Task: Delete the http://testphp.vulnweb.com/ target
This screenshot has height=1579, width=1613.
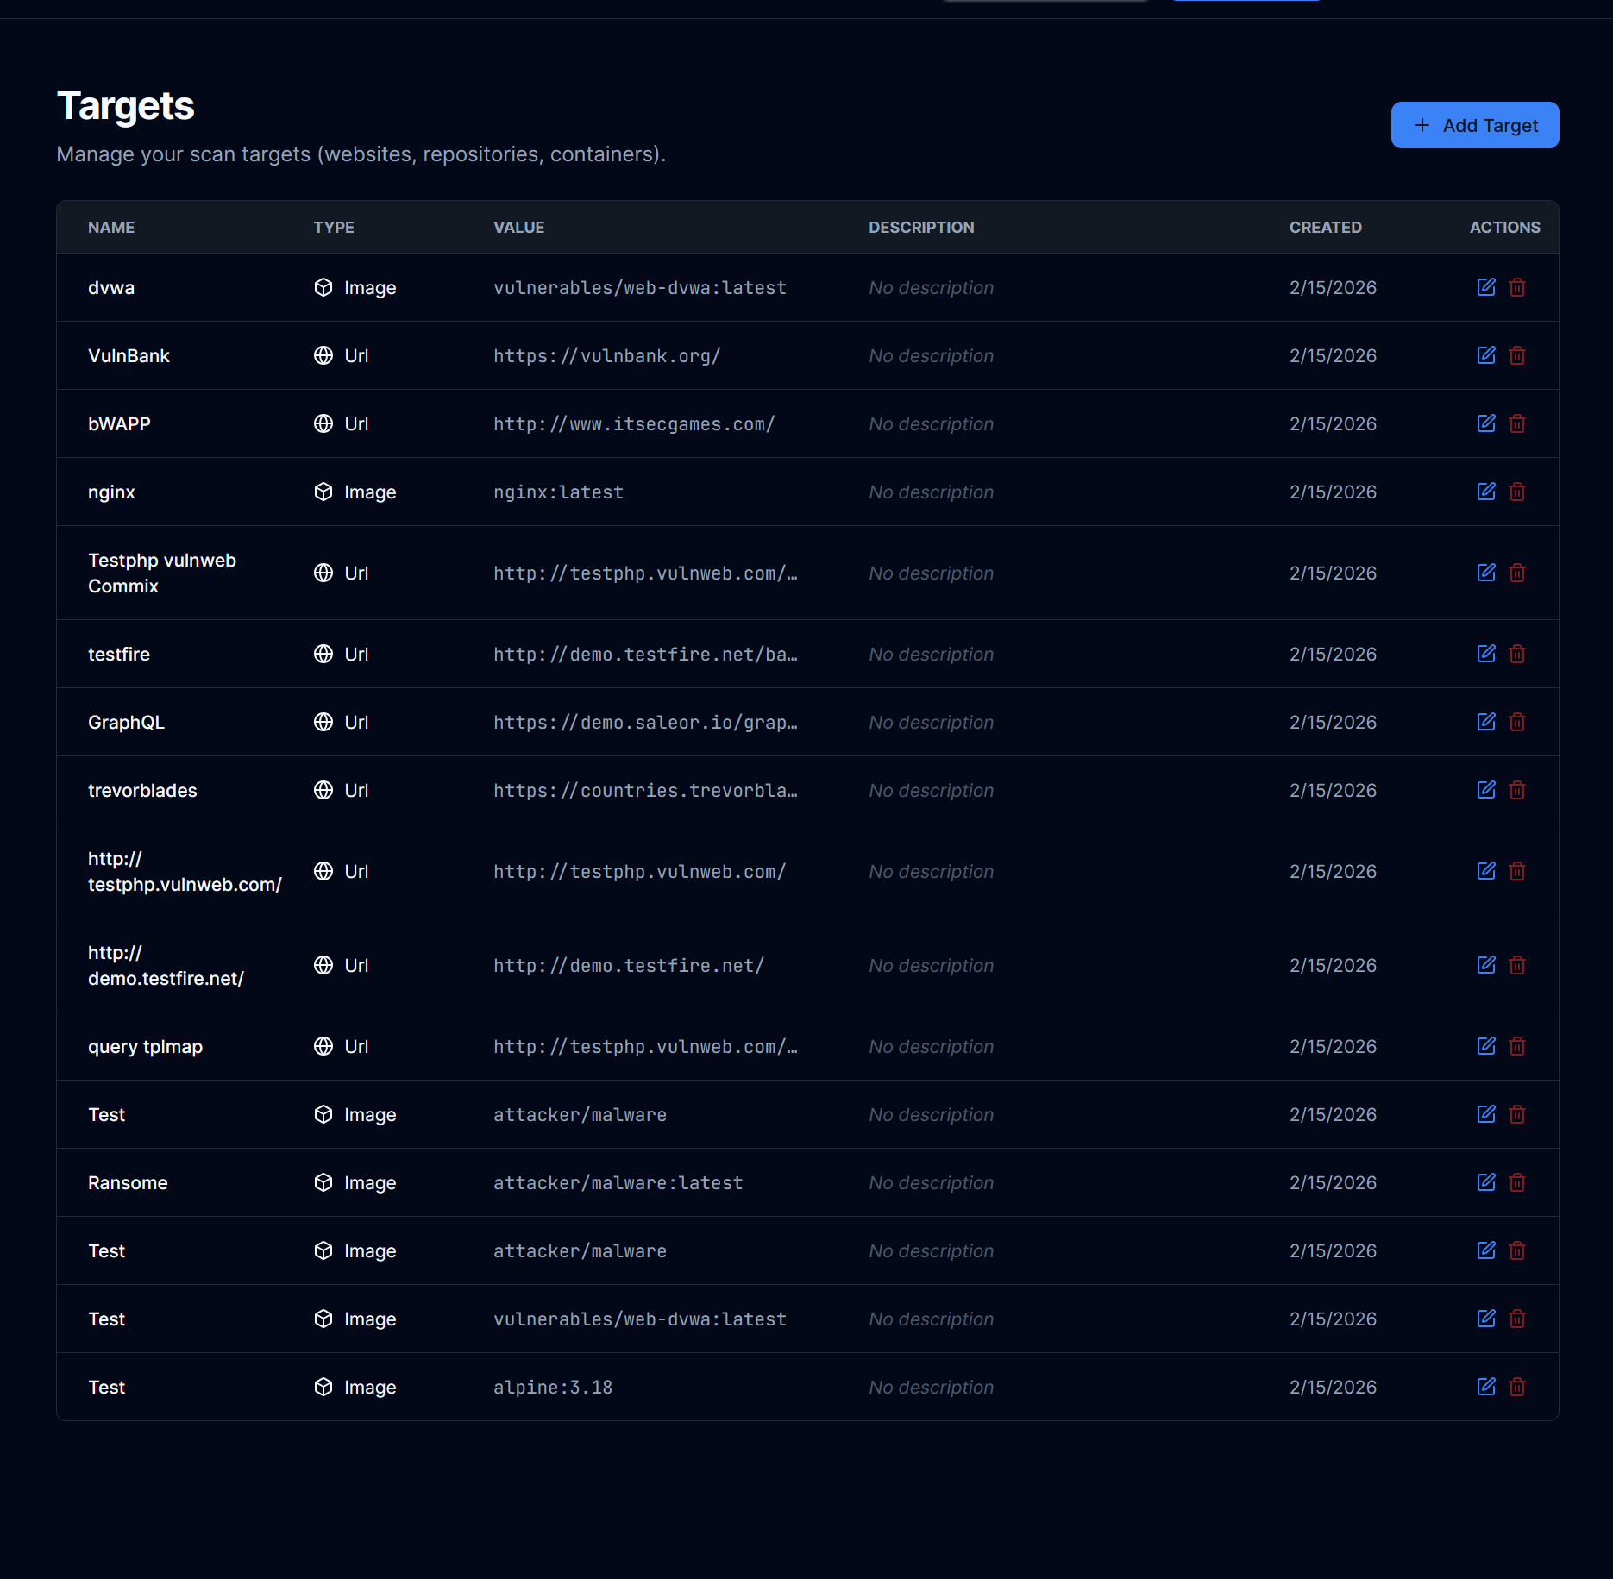Action: click(x=1517, y=871)
